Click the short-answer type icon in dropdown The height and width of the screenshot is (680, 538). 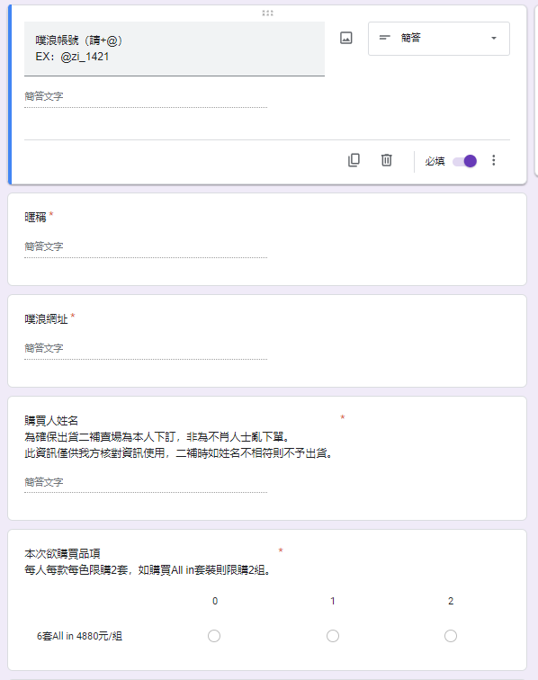pos(384,38)
